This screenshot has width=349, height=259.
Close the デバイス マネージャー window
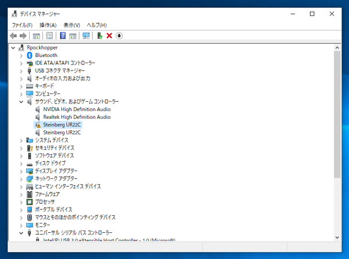pyautogui.click(x=332, y=14)
